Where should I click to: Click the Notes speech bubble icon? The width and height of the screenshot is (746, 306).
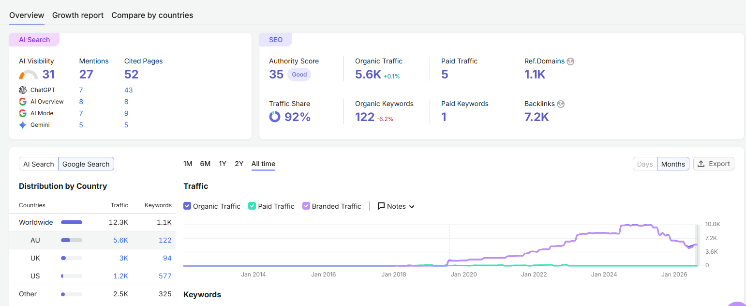(x=381, y=206)
